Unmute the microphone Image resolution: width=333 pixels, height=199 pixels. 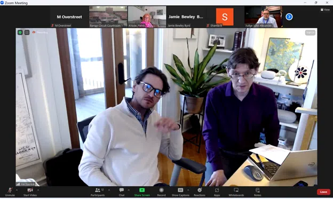10,192
